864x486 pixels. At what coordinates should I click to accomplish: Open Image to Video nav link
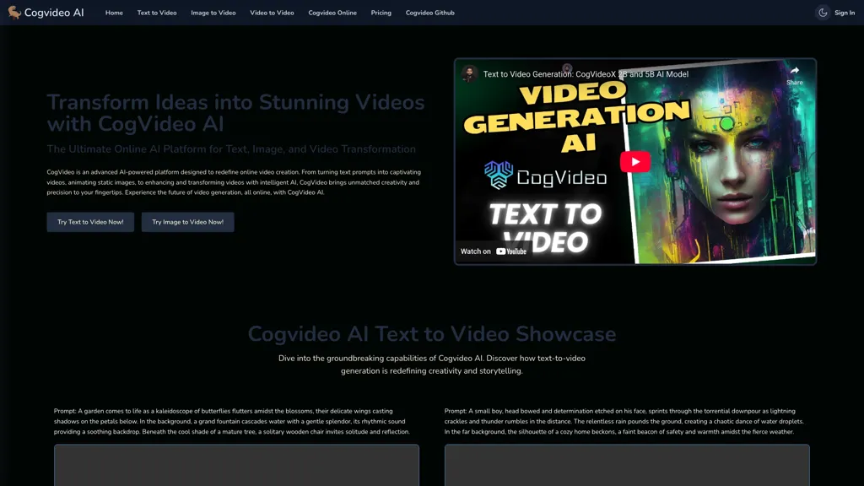[x=213, y=13]
